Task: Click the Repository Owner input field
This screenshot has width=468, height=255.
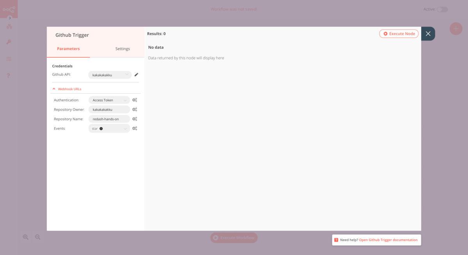Action: tap(109, 110)
